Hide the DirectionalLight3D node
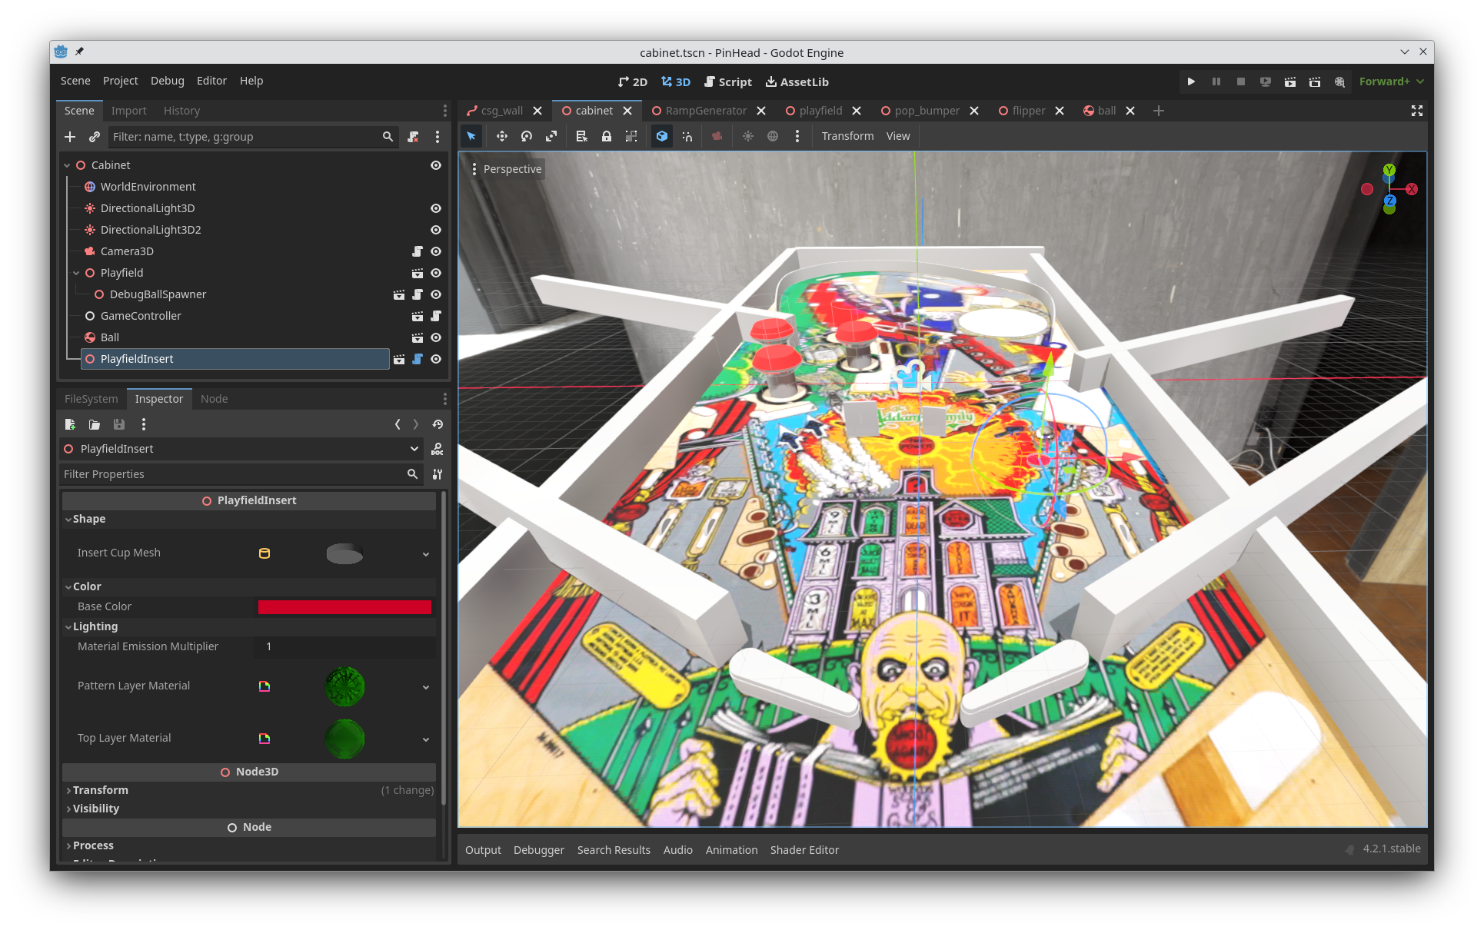This screenshot has width=1484, height=930. 435,208
